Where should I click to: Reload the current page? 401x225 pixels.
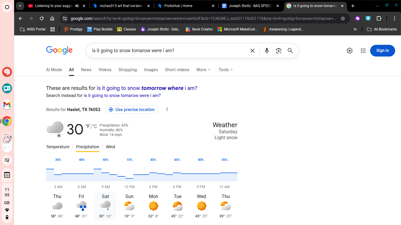[x=42, y=18]
